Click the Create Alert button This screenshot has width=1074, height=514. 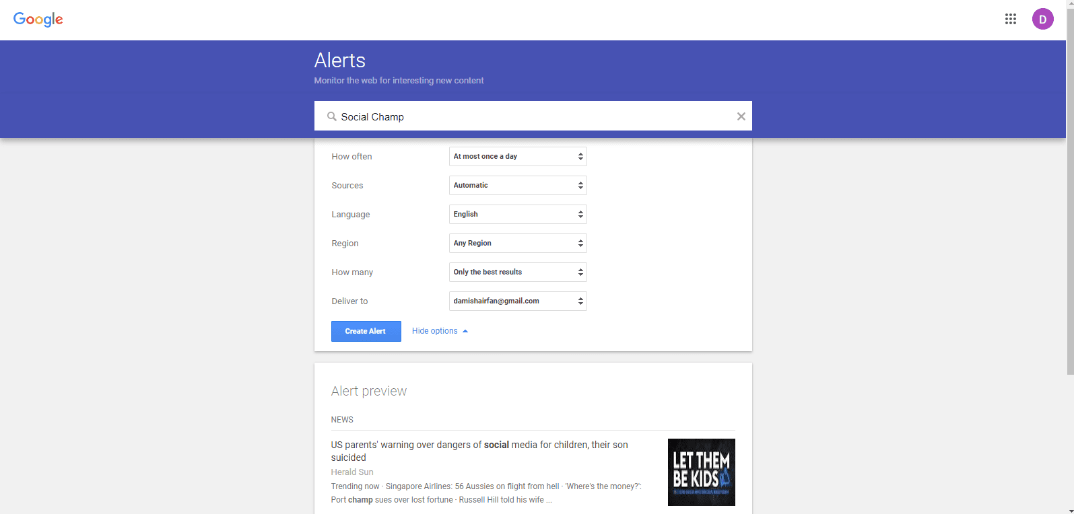click(x=366, y=331)
